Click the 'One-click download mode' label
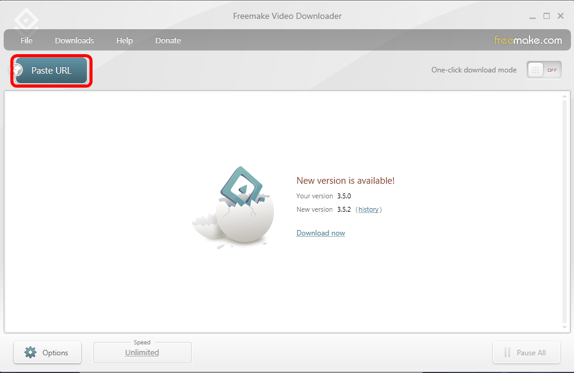Screen dimensions: 574x373 [474, 70]
